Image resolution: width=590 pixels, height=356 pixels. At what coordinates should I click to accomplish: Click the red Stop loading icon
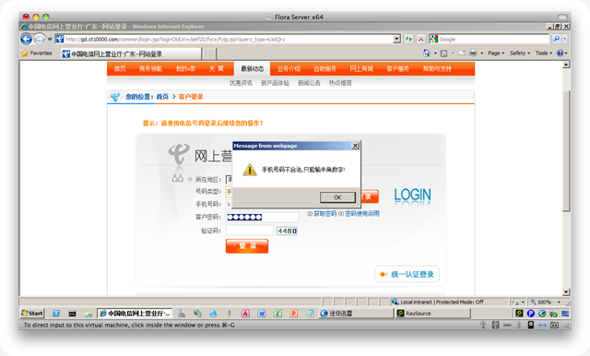point(421,39)
